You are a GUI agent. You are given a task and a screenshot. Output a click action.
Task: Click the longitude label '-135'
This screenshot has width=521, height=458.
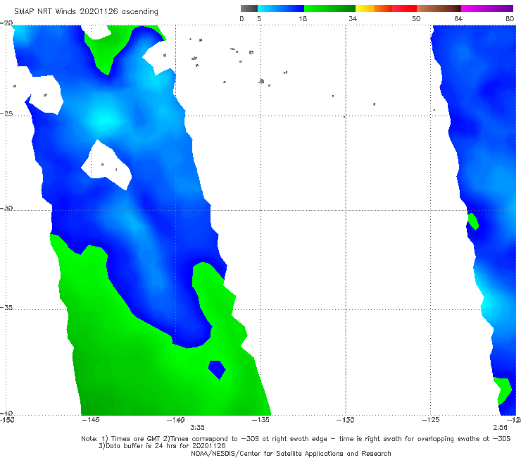tap(260, 420)
